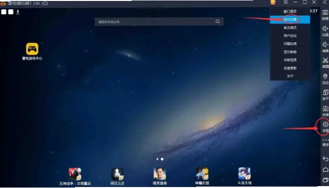Click the first white notification square
The image size is (329, 188).
point(4,12)
